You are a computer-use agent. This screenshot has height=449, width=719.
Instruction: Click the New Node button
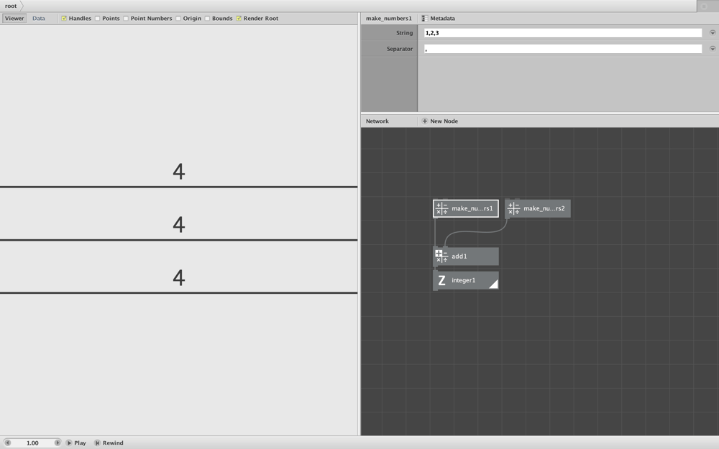click(440, 121)
